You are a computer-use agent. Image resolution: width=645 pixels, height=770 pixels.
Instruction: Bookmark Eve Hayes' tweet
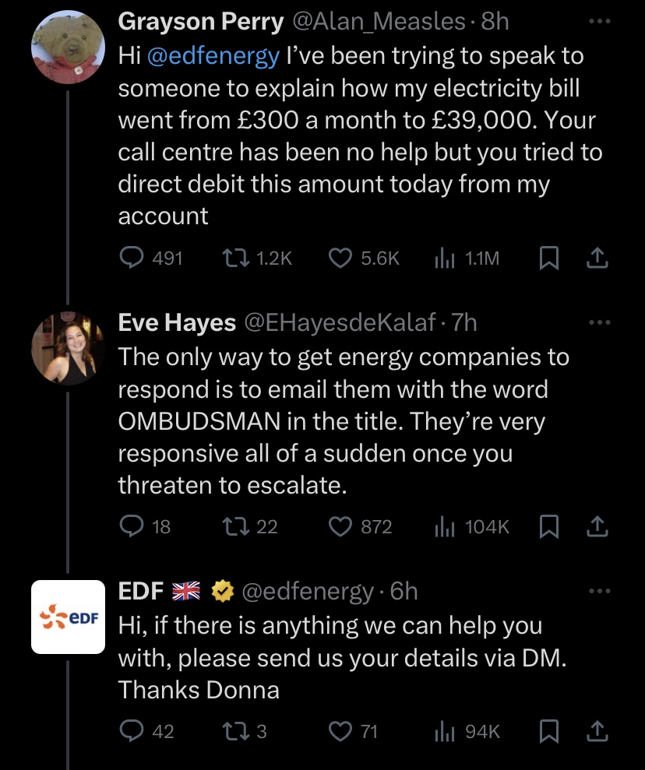pyautogui.click(x=548, y=527)
